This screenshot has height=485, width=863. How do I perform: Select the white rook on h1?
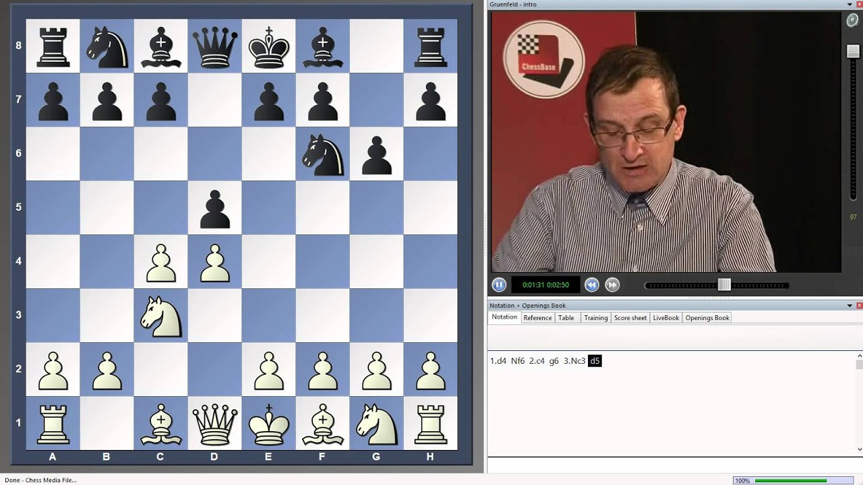(430, 423)
